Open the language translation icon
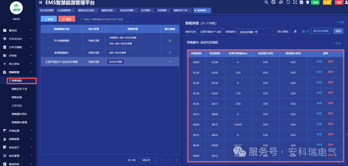 [x=301, y=2]
